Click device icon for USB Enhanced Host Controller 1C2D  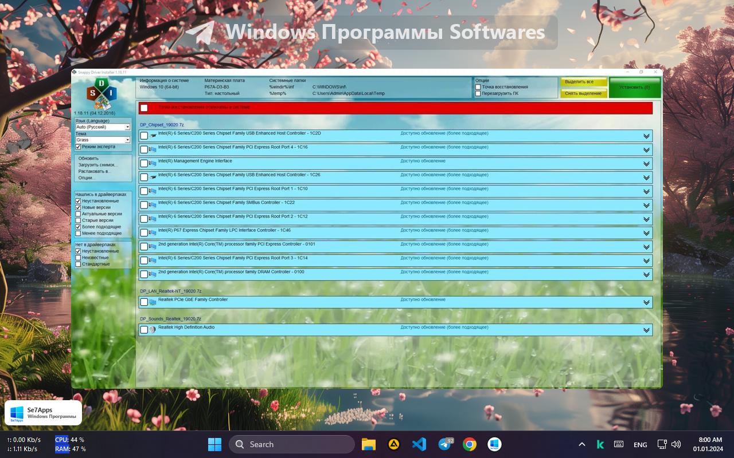[153, 136]
